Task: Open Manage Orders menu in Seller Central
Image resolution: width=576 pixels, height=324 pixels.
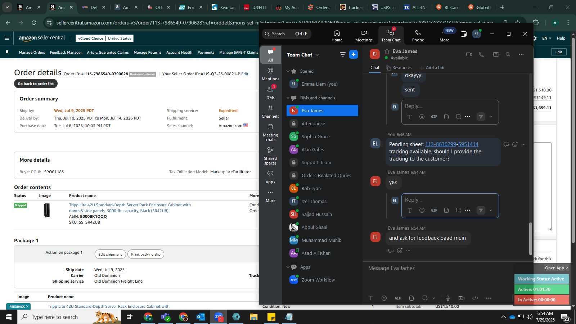Action: (x=32, y=53)
